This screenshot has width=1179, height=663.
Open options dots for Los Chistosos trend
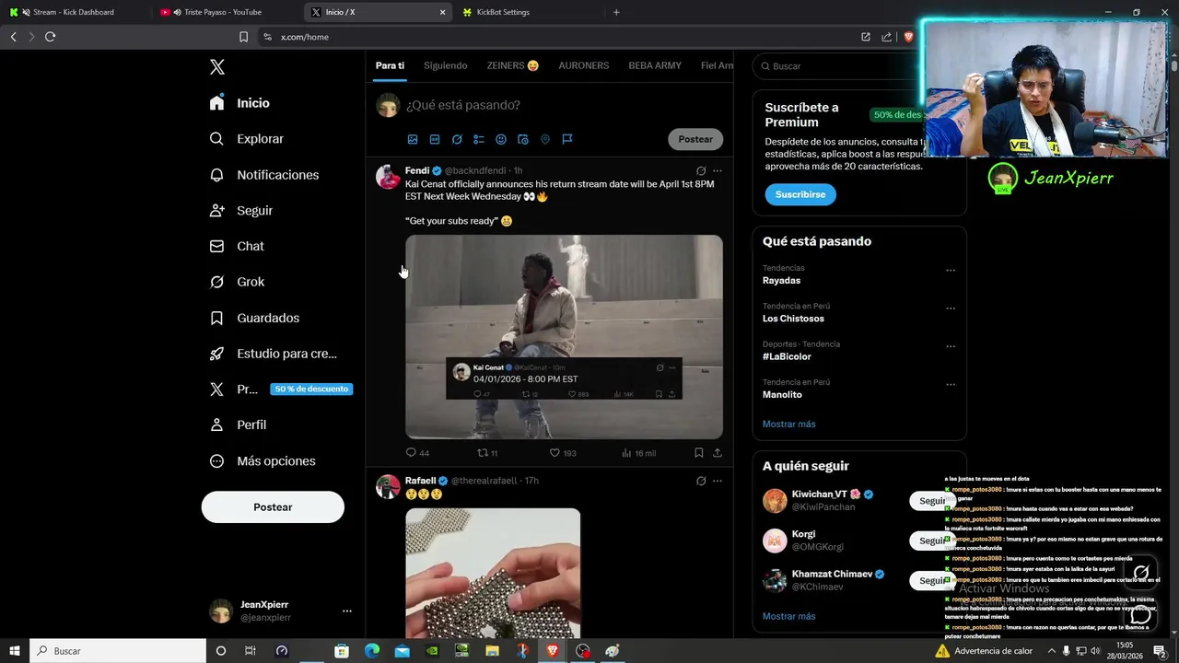point(951,308)
